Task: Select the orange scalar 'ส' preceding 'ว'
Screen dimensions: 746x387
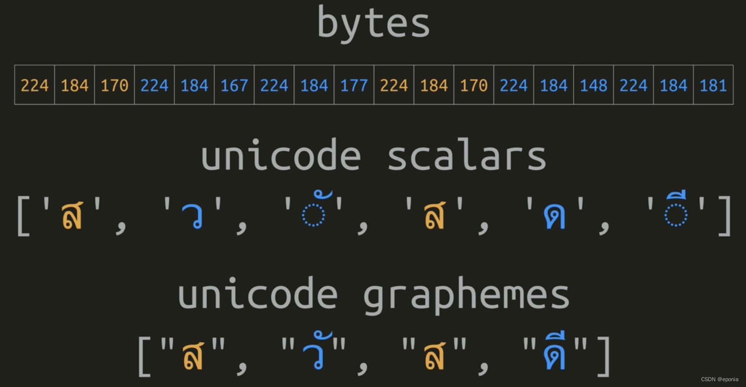Action: (72, 216)
